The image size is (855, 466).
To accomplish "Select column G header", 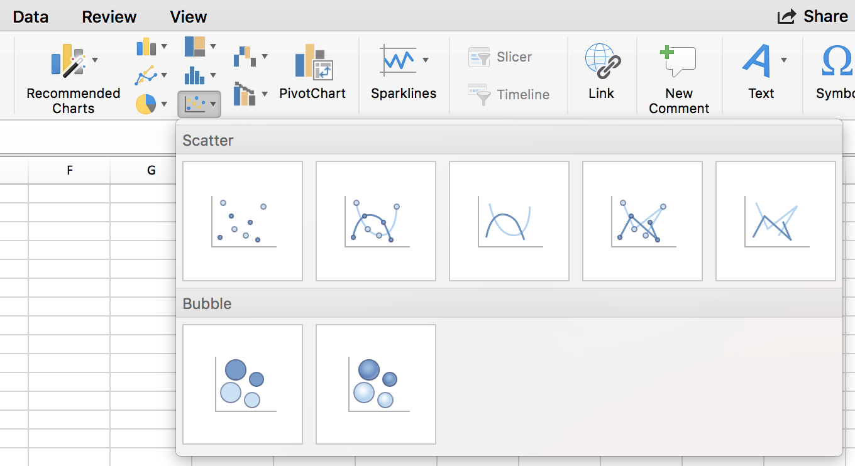I will [151, 170].
